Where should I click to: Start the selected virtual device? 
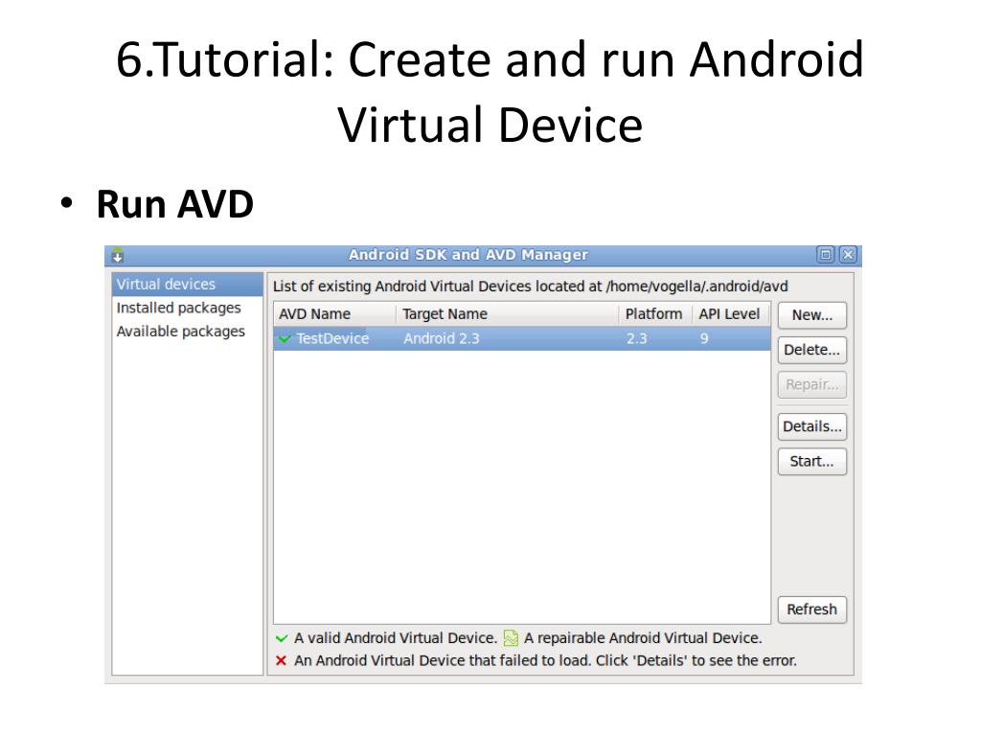pyautogui.click(x=812, y=462)
